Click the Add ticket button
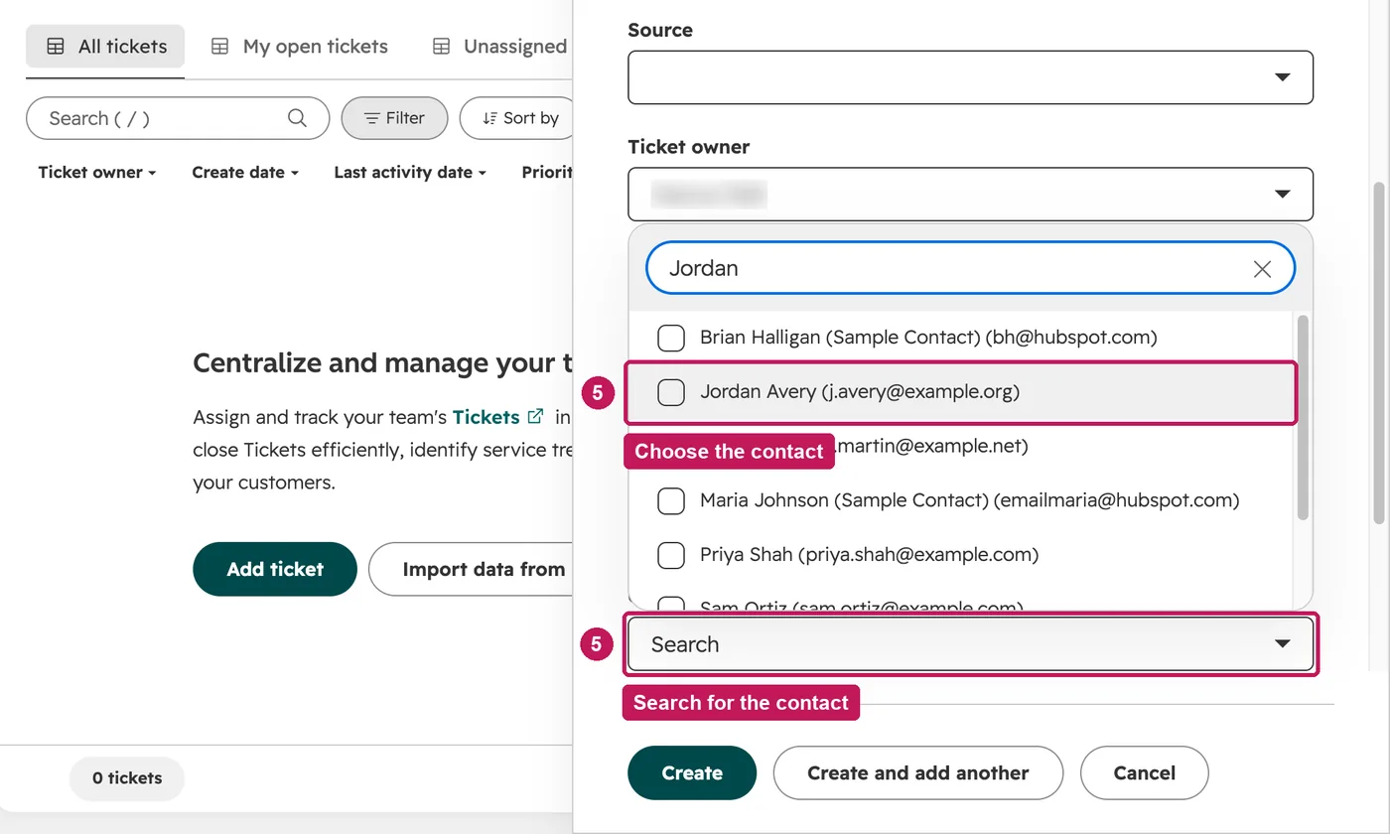Image resolution: width=1390 pixels, height=834 pixels. [275, 569]
